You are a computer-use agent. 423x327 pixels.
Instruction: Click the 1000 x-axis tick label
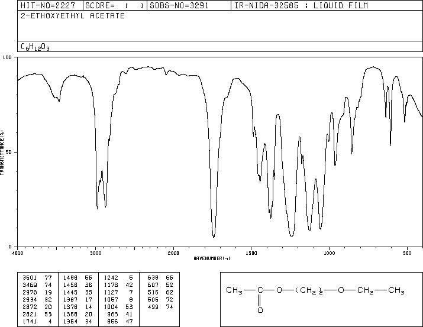(329, 253)
